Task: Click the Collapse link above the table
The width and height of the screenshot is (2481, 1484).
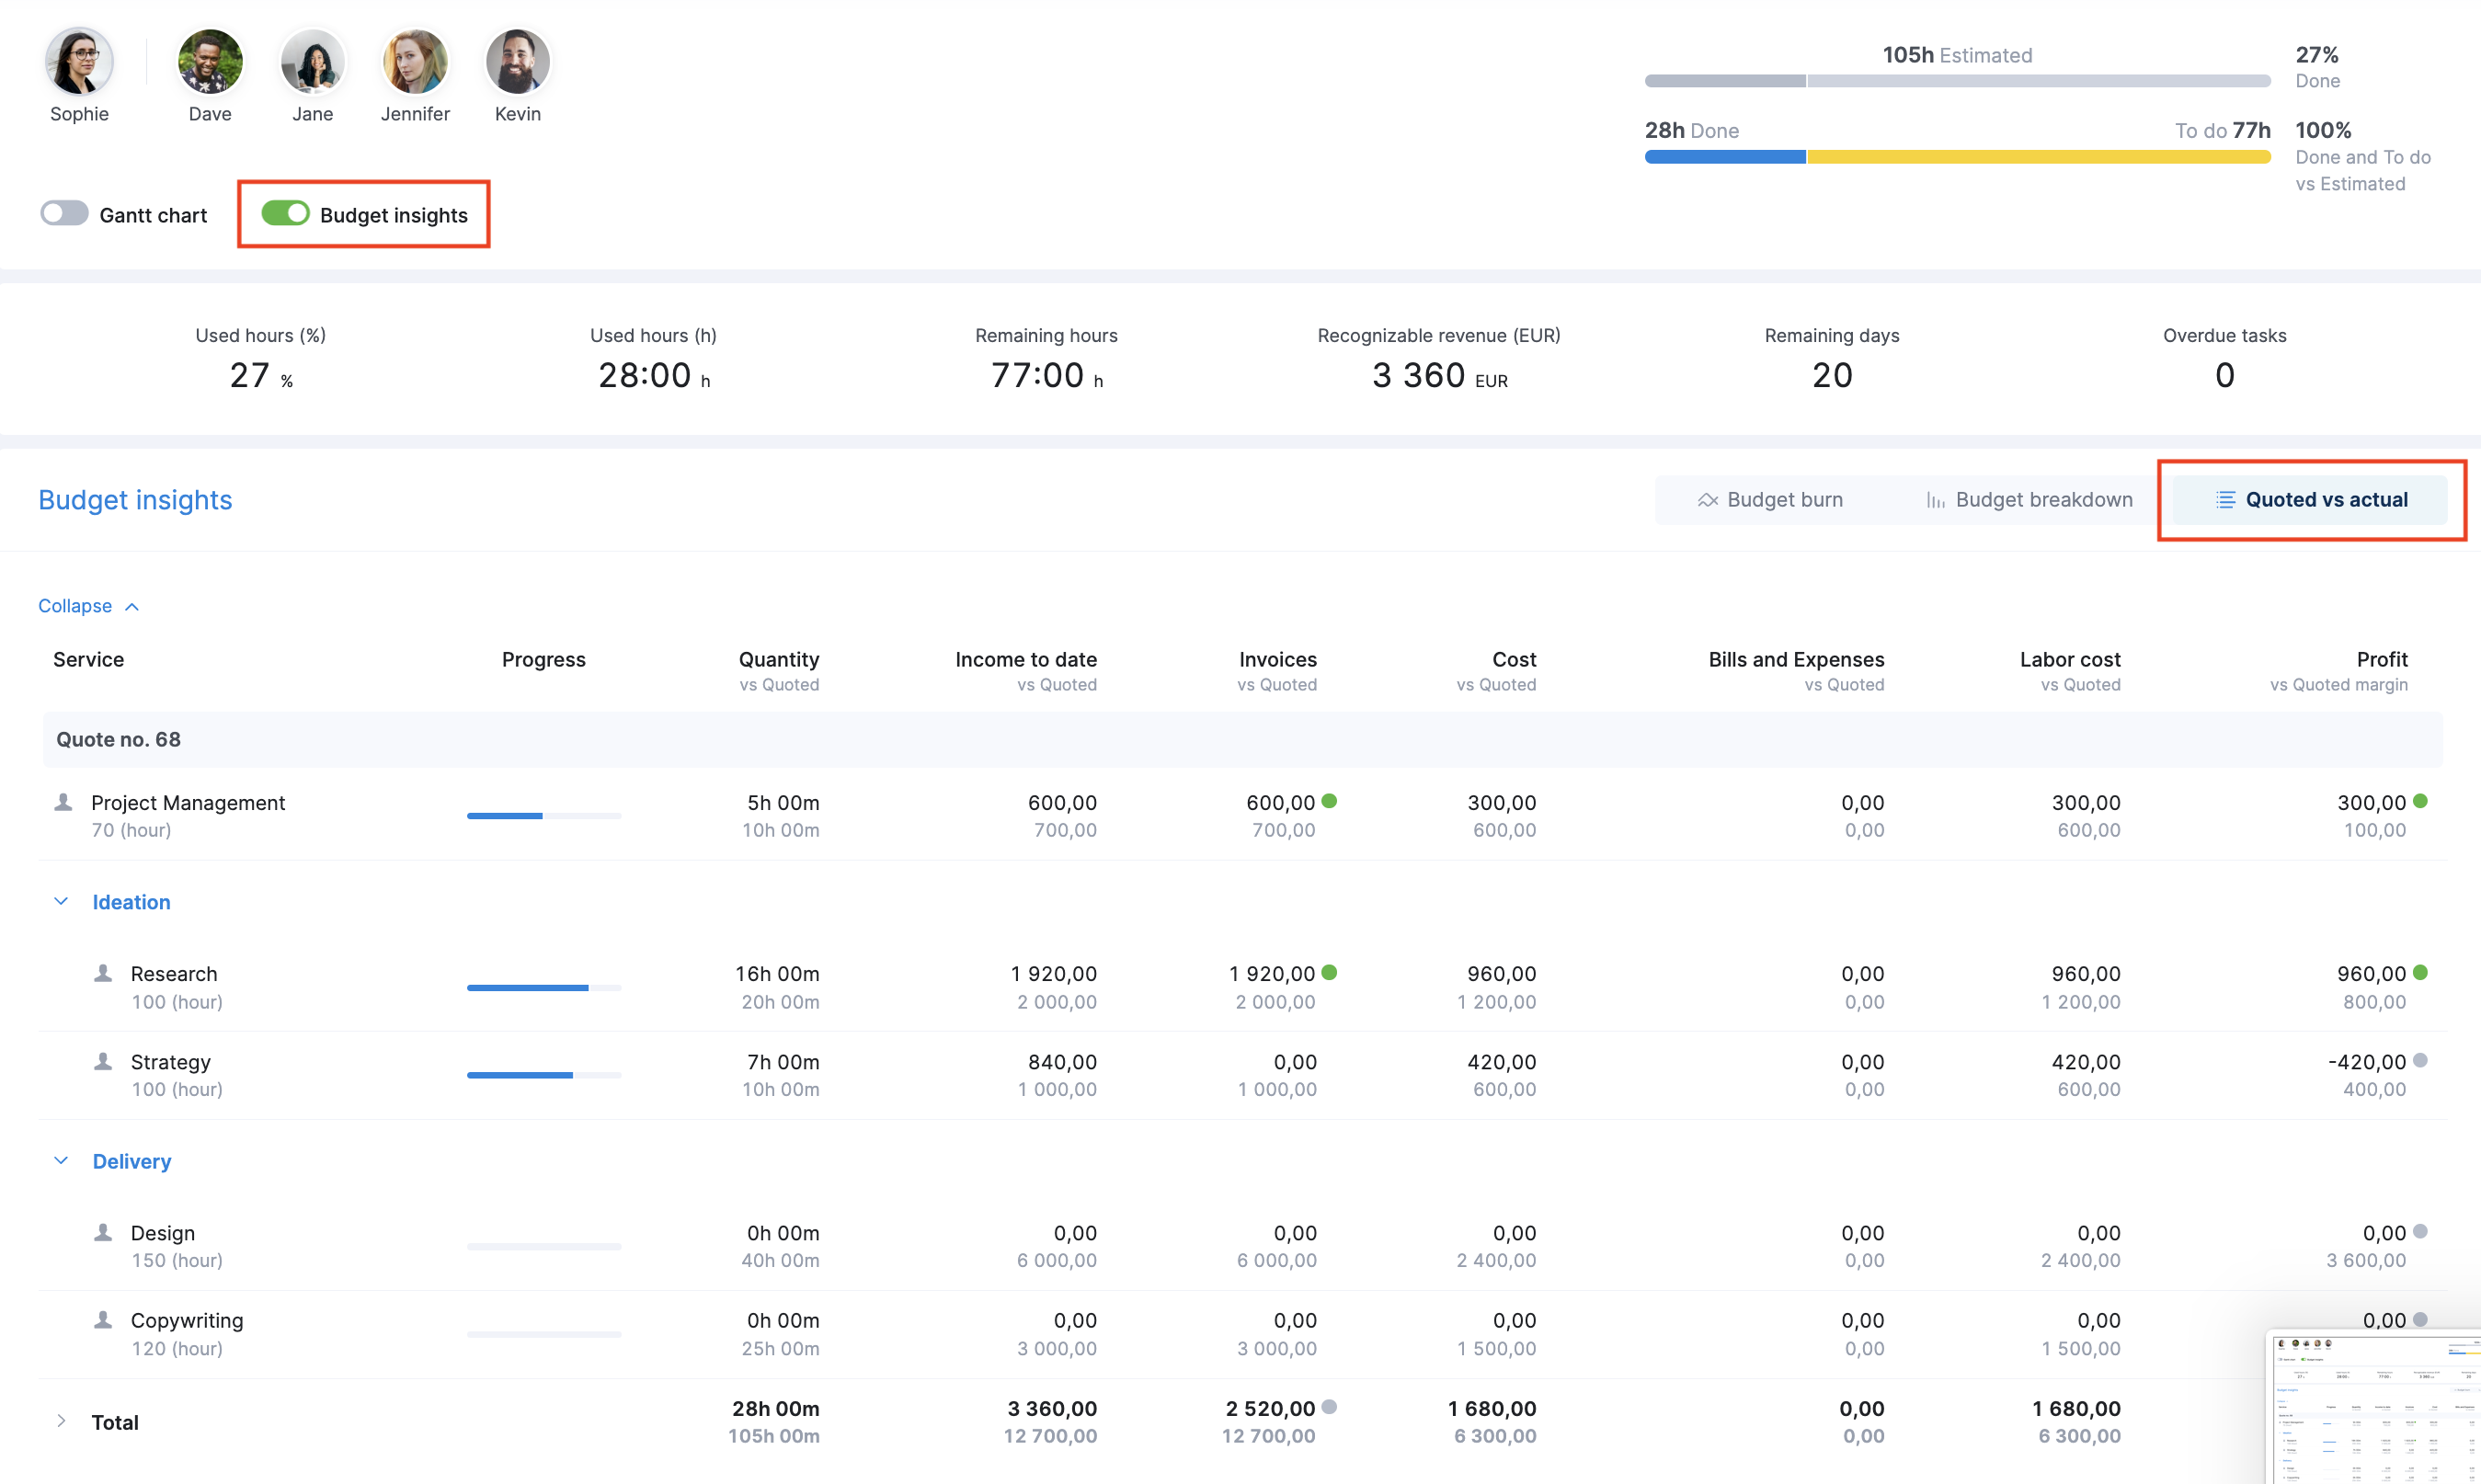Action: (75, 605)
